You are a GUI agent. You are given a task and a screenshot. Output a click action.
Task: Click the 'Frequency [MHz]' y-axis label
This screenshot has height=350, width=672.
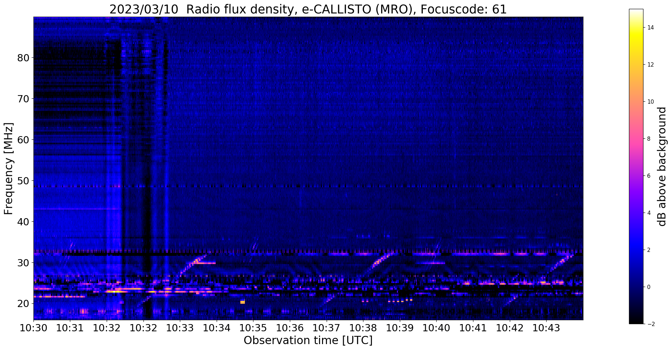pyautogui.click(x=9, y=169)
